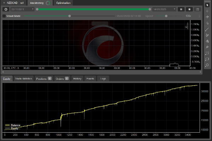The image size is (212, 141).
Task: Select the ellipse shape tool
Action: tap(207, 65)
